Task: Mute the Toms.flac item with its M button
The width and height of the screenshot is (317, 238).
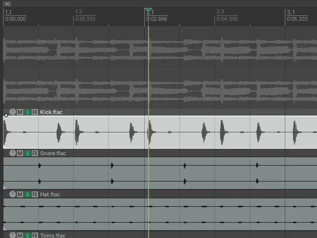Action: click(20, 236)
